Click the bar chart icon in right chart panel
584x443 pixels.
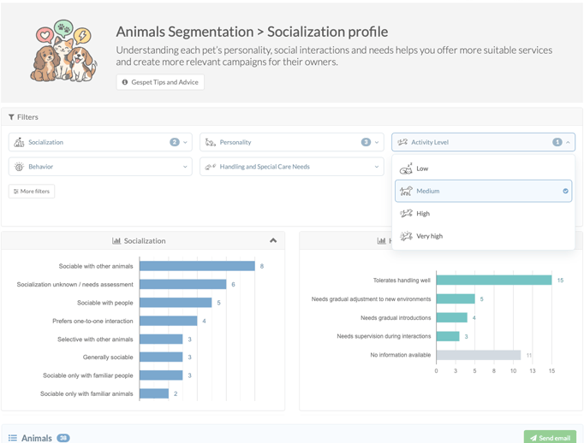tap(381, 240)
